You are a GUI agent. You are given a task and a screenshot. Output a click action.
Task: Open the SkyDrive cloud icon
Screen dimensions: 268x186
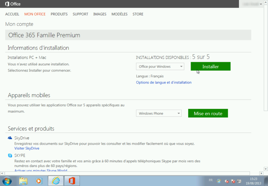10,138
